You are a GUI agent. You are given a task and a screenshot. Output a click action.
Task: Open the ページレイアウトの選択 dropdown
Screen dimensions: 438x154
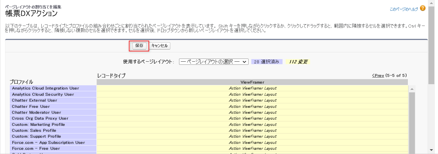pos(214,62)
